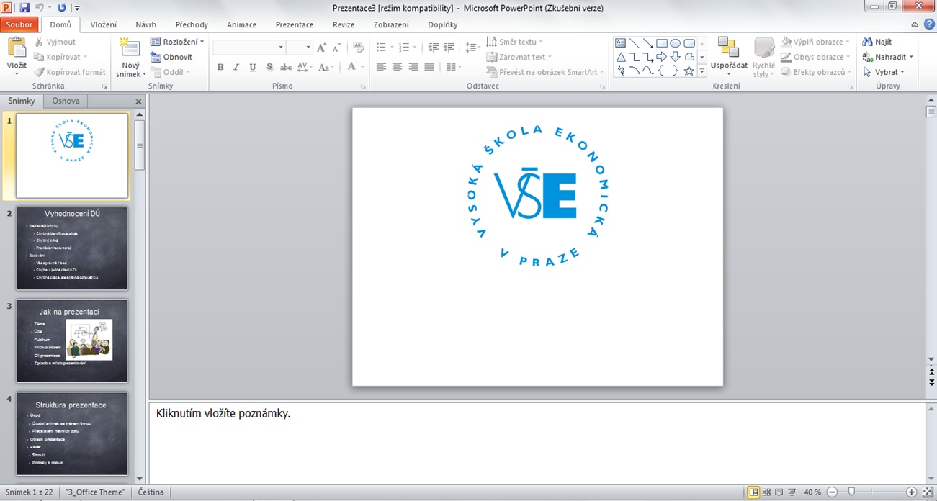Open the Uspořádat arrange dropdown
The height and width of the screenshot is (501, 937).
[729, 57]
